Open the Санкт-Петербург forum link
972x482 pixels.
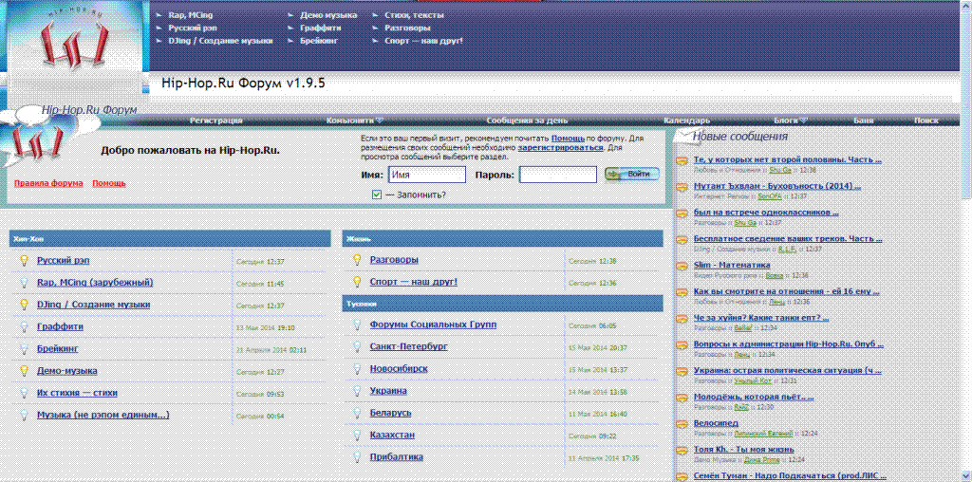[408, 346]
